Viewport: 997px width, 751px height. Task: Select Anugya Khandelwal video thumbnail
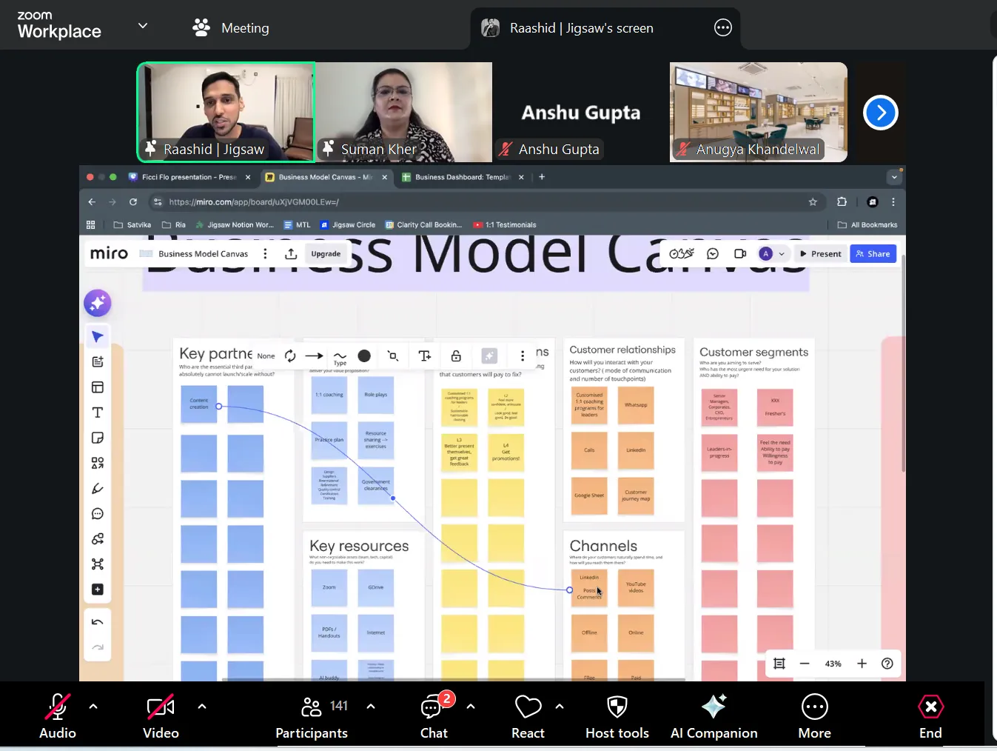coord(758,111)
